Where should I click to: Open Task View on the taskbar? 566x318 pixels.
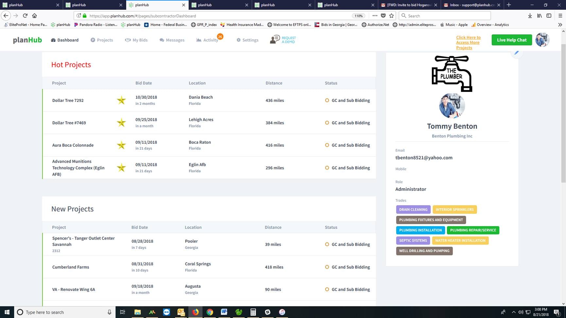(x=123, y=312)
